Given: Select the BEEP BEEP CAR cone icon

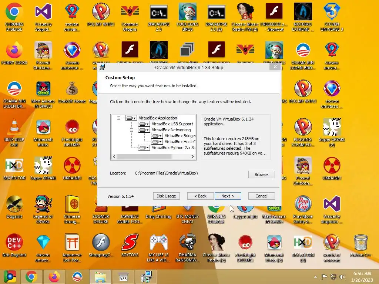Looking at the screenshot, I should 14,133.
